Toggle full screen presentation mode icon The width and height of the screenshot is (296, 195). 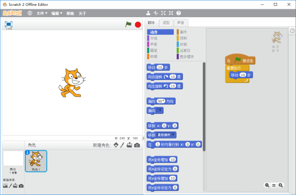9,24
